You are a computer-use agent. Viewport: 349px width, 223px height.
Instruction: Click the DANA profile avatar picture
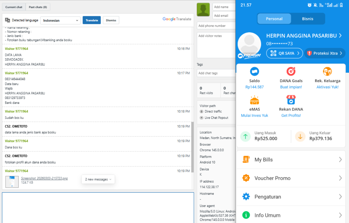coord(249,45)
